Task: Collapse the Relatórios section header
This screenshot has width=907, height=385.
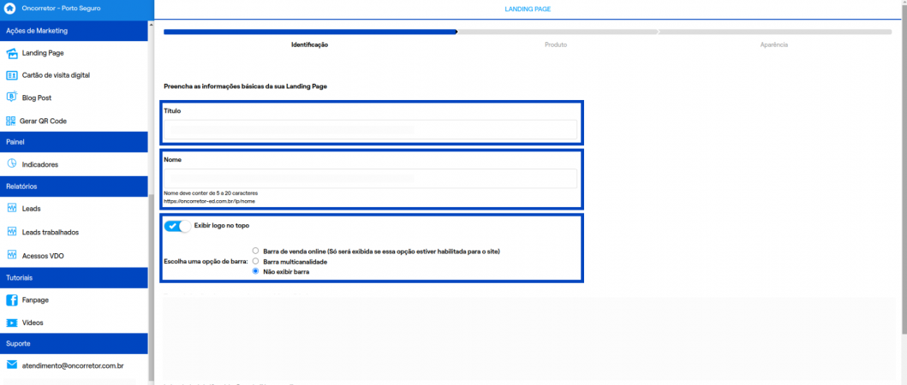Action: click(74, 187)
